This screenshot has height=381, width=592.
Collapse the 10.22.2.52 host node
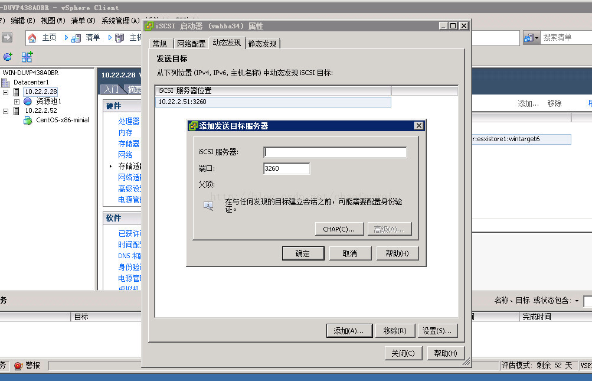(x=6, y=111)
